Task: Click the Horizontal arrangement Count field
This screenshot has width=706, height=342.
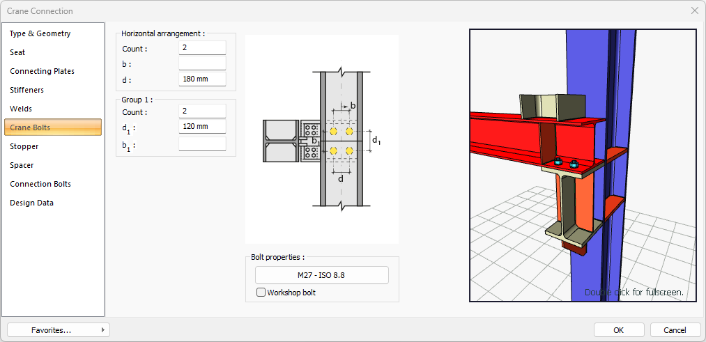Action: [x=202, y=48]
